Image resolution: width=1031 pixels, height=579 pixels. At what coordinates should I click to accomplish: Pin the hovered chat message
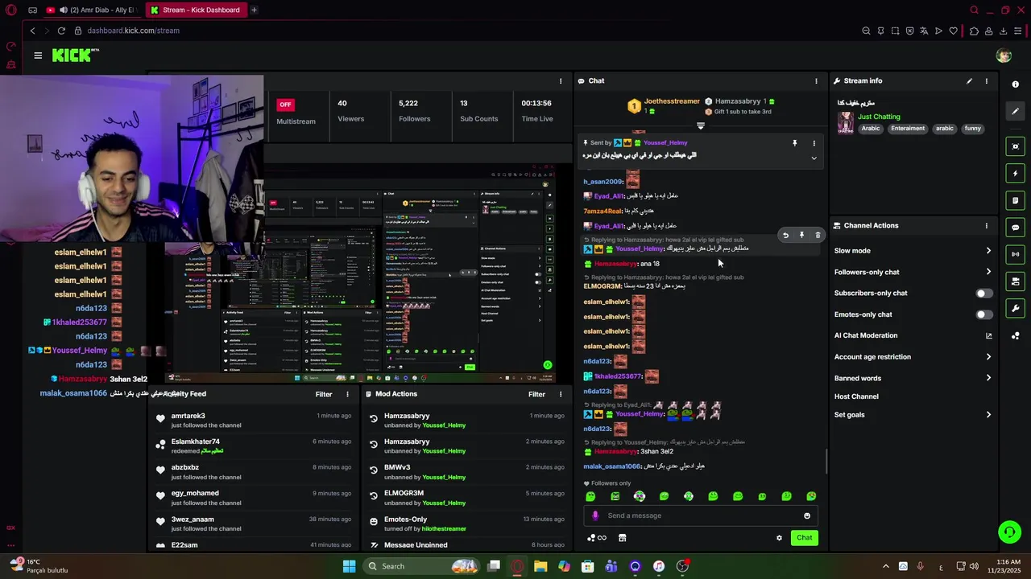(x=801, y=236)
